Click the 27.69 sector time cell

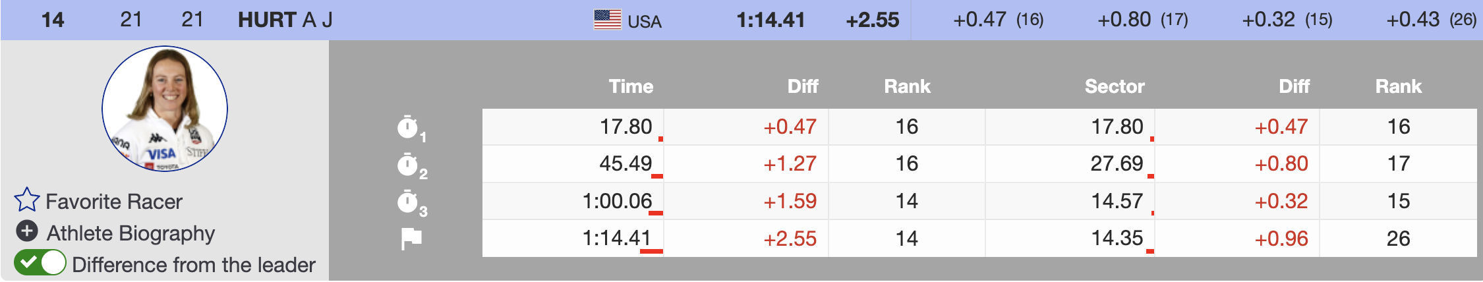tap(1117, 163)
